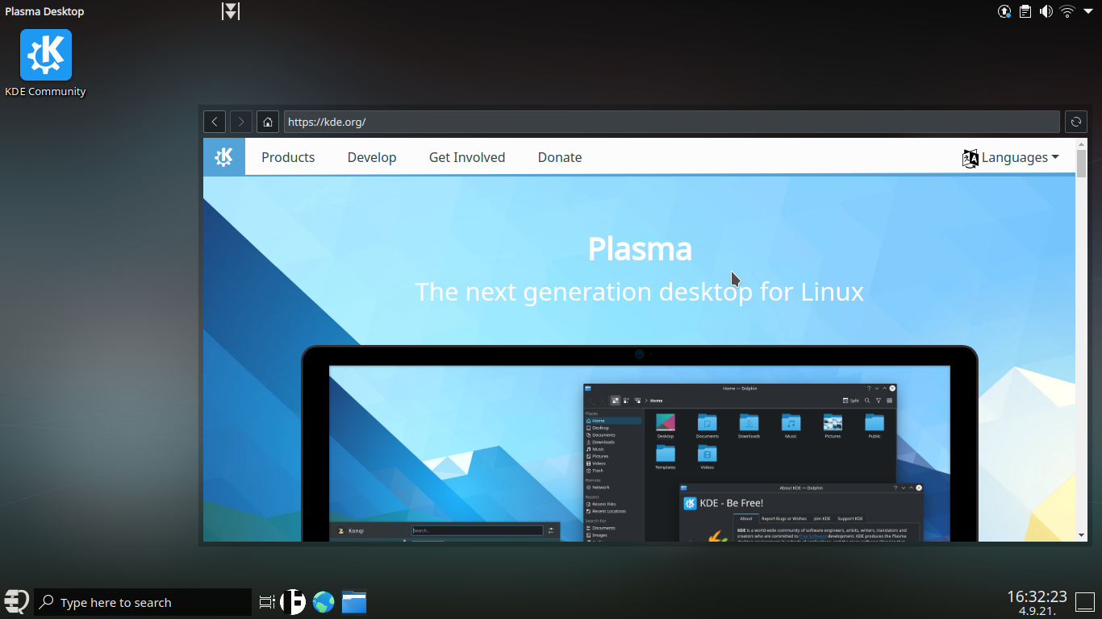Click the scrollbar down arrow of the web page
Screen dimensions: 1102x619
(x=1081, y=534)
